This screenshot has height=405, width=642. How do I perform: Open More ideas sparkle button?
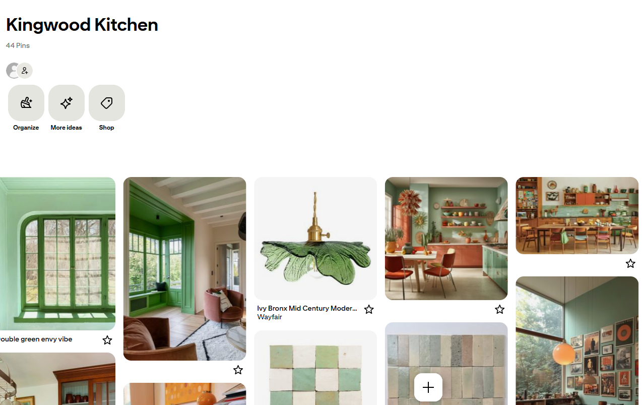(x=67, y=103)
